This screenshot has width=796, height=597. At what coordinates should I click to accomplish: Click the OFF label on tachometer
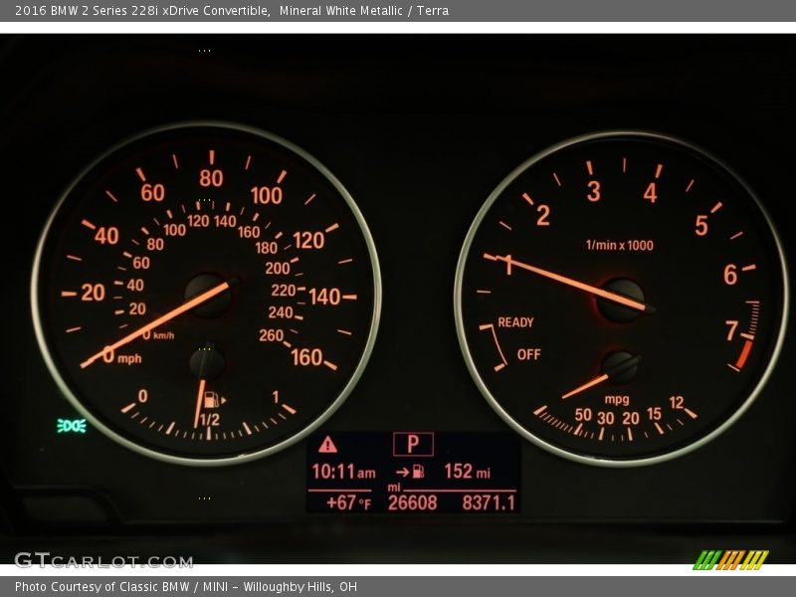528,354
